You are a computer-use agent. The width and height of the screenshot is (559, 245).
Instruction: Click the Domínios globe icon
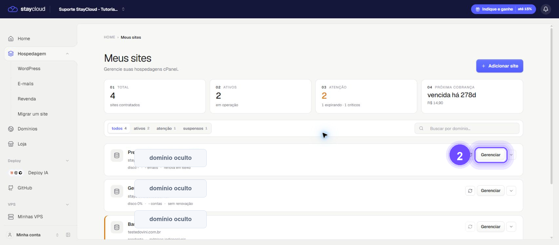tap(11, 129)
